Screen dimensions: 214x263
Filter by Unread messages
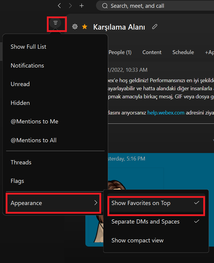pyautogui.click(x=20, y=84)
